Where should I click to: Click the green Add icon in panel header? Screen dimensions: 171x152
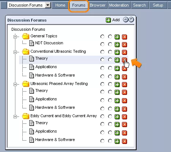coord(108,20)
